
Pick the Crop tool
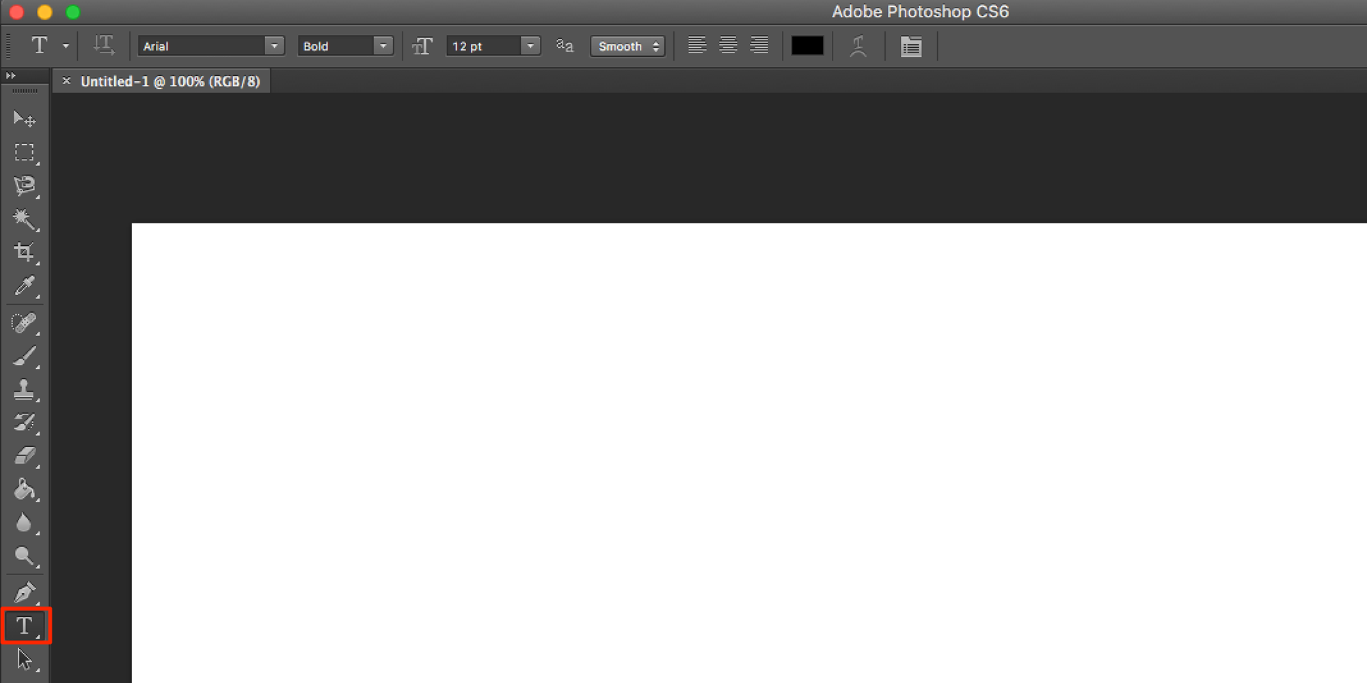click(25, 251)
